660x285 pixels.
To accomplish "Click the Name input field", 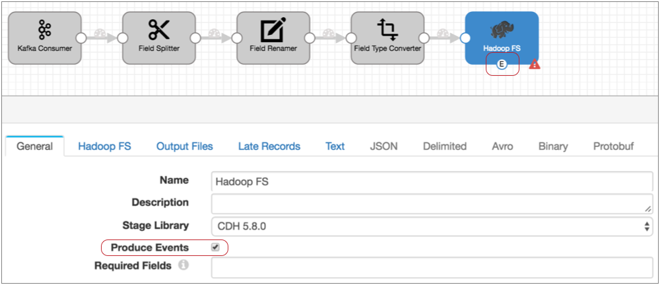I will pyautogui.click(x=432, y=181).
